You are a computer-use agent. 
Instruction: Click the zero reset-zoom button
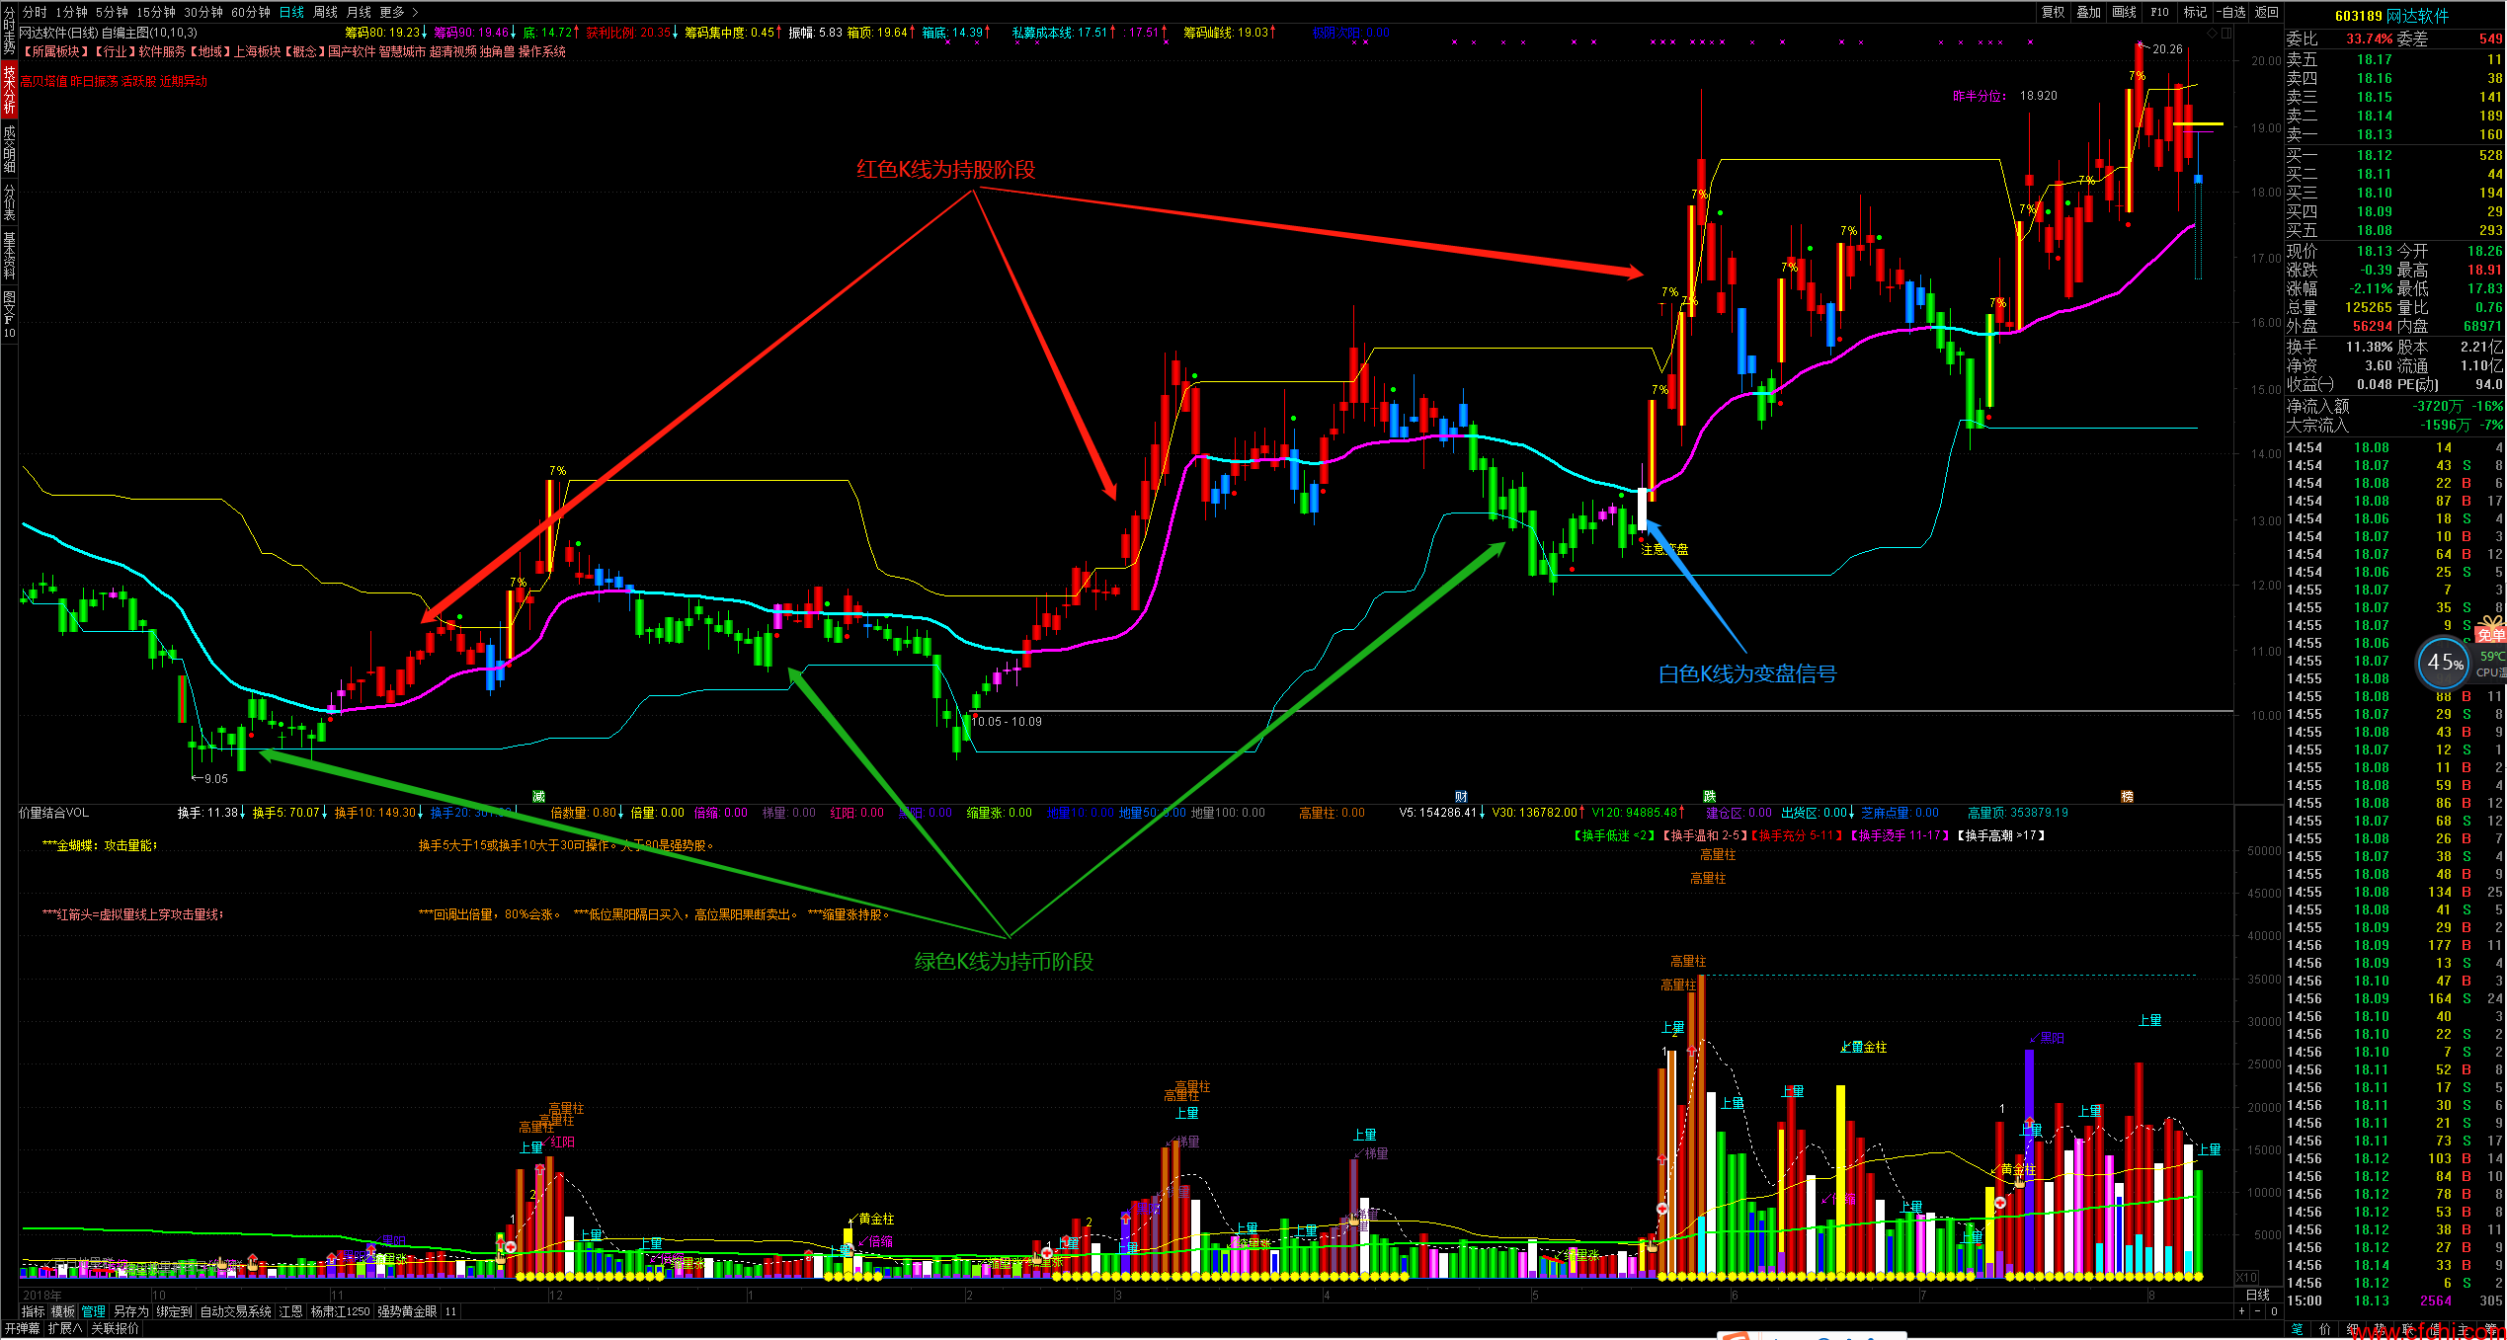pyautogui.click(x=2273, y=1311)
